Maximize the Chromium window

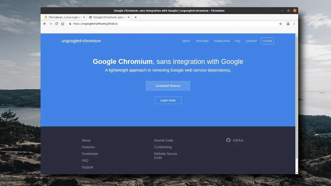289,10
